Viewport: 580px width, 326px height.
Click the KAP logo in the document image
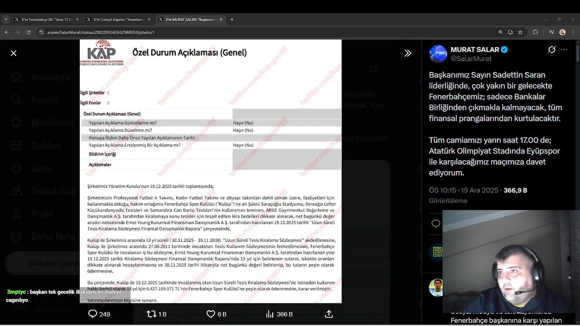click(101, 52)
